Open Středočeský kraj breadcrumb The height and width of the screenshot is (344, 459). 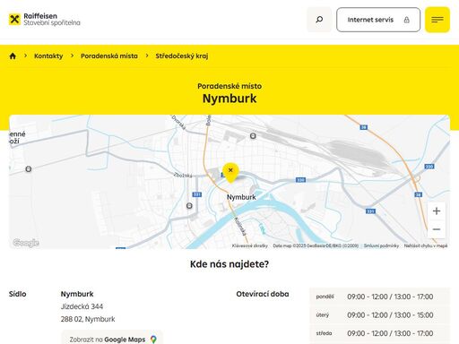tap(182, 56)
